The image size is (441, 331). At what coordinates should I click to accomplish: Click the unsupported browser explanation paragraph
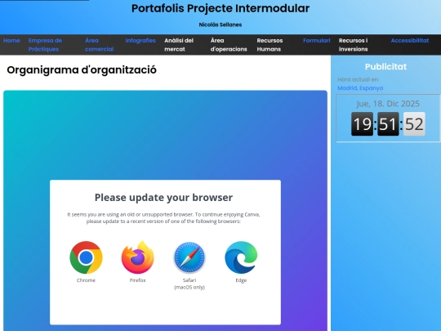coord(163,218)
